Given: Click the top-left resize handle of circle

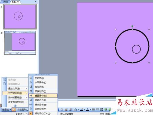Looking at the screenshot, I should click(116, 29).
